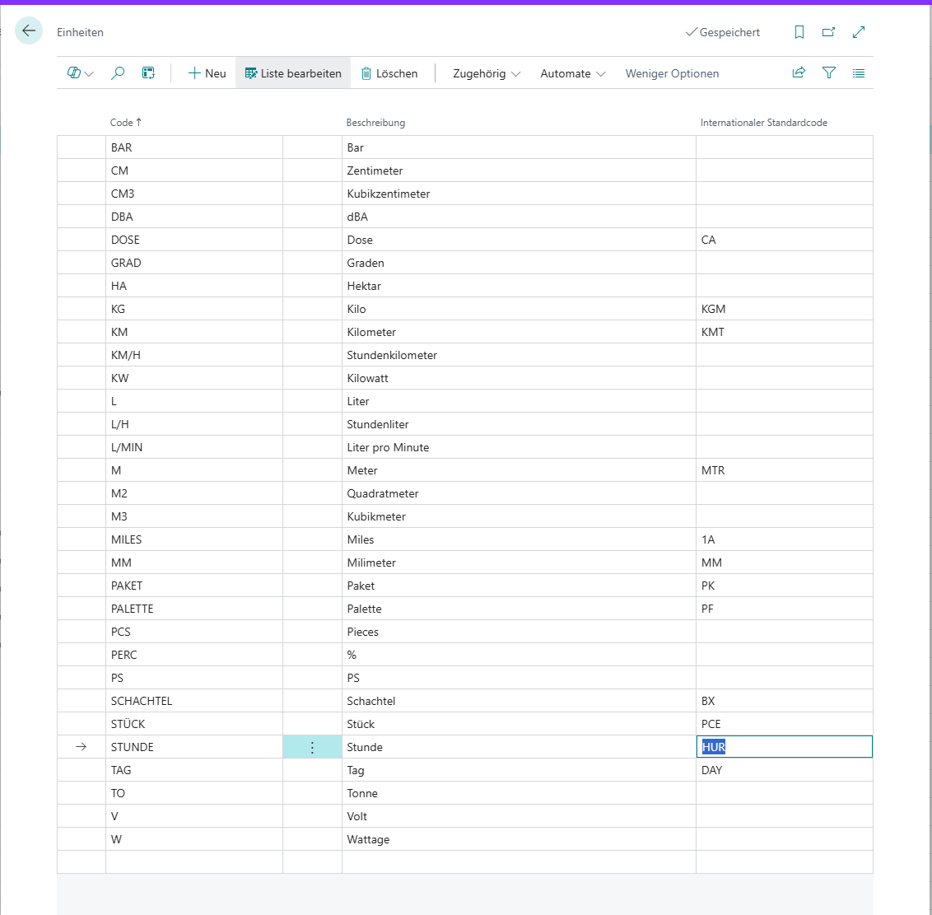Expand the Zugehörig dropdown
Viewport: 932px width, 915px height.
[x=485, y=73]
